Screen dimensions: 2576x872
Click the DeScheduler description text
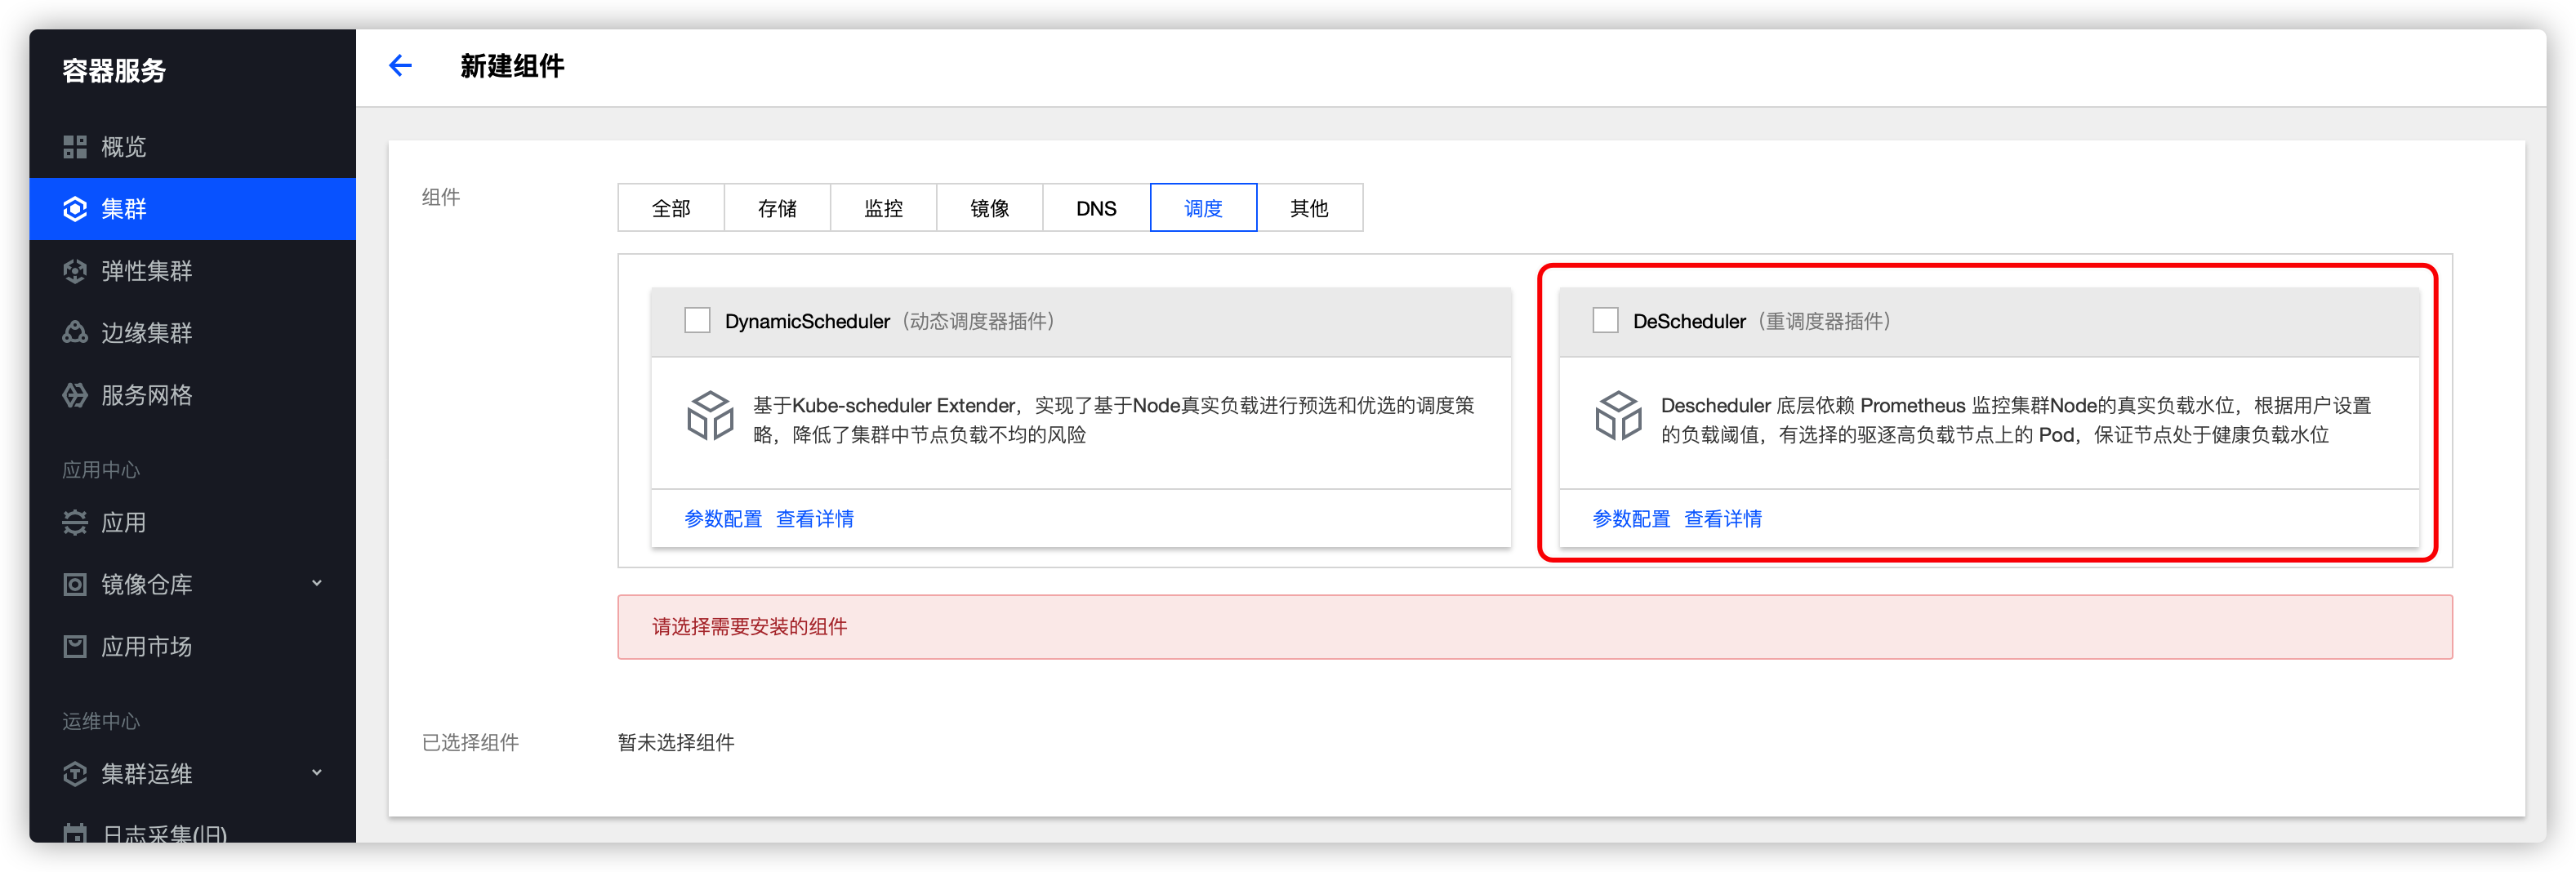2016,420
